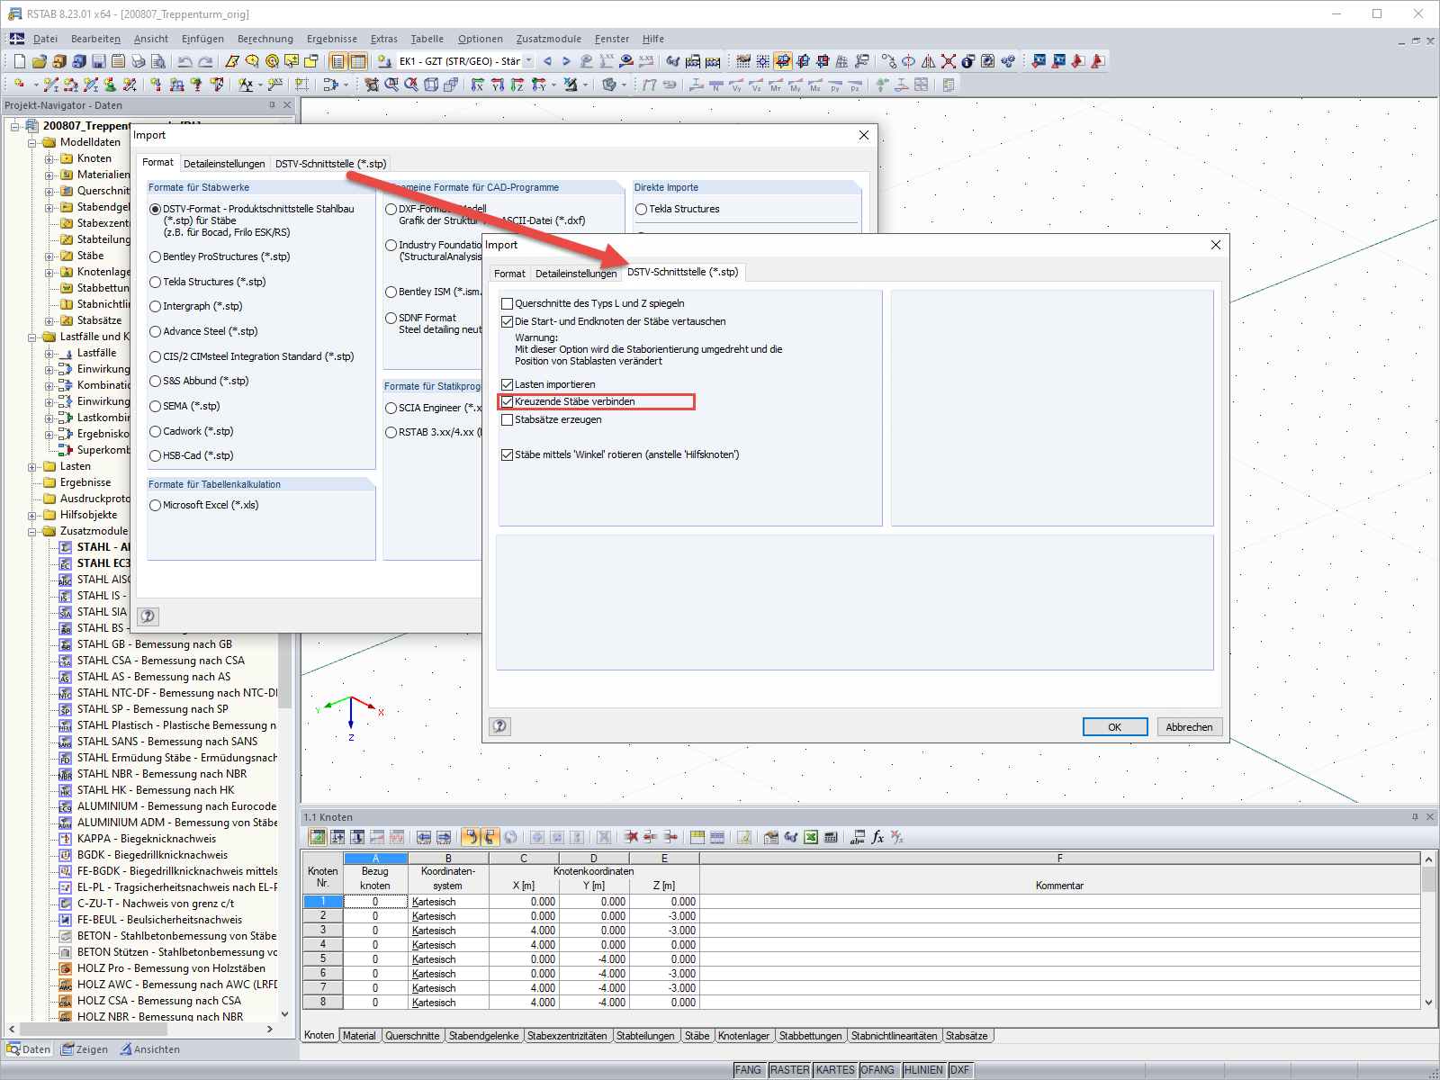Toggle 'Kreuzende Stäbe verbinden' checkbox
Viewport: 1440px width, 1080px height.
[x=508, y=401]
